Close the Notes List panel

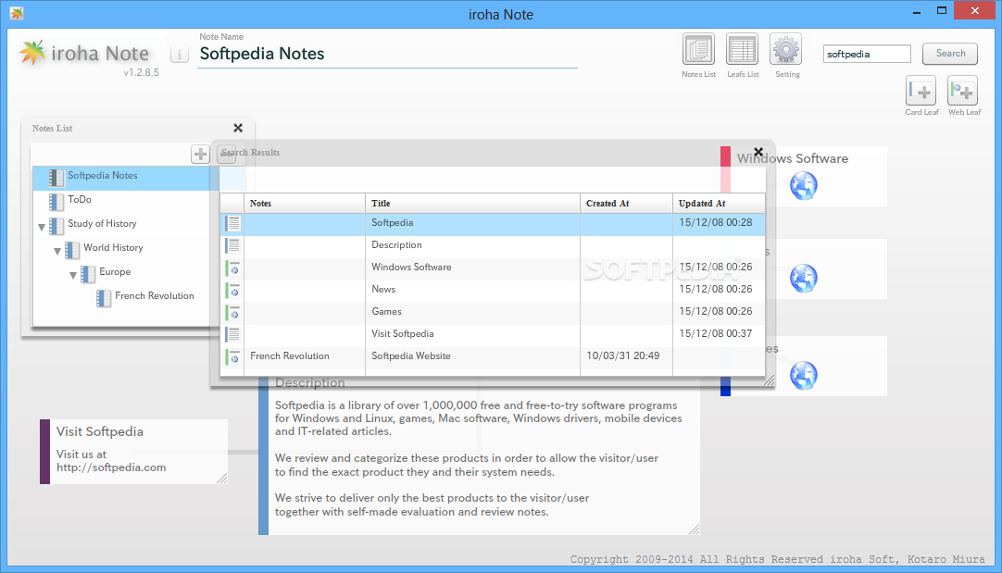pyautogui.click(x=238, y=128)
